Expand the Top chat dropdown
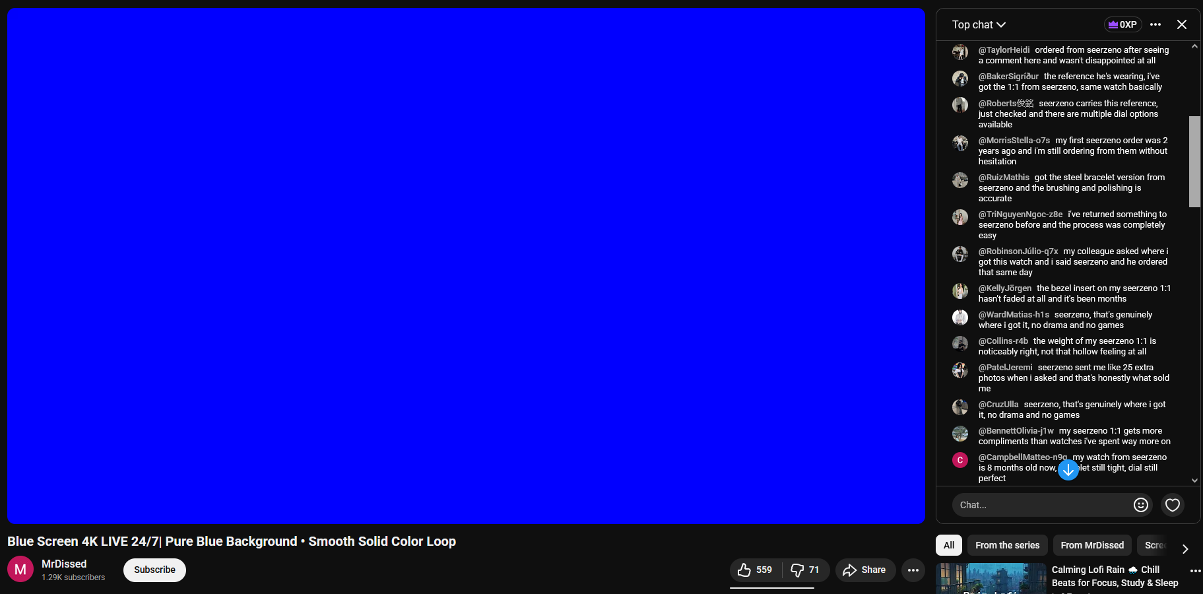The height and width of the screenshot is (594, 1203). click(979, 24)
